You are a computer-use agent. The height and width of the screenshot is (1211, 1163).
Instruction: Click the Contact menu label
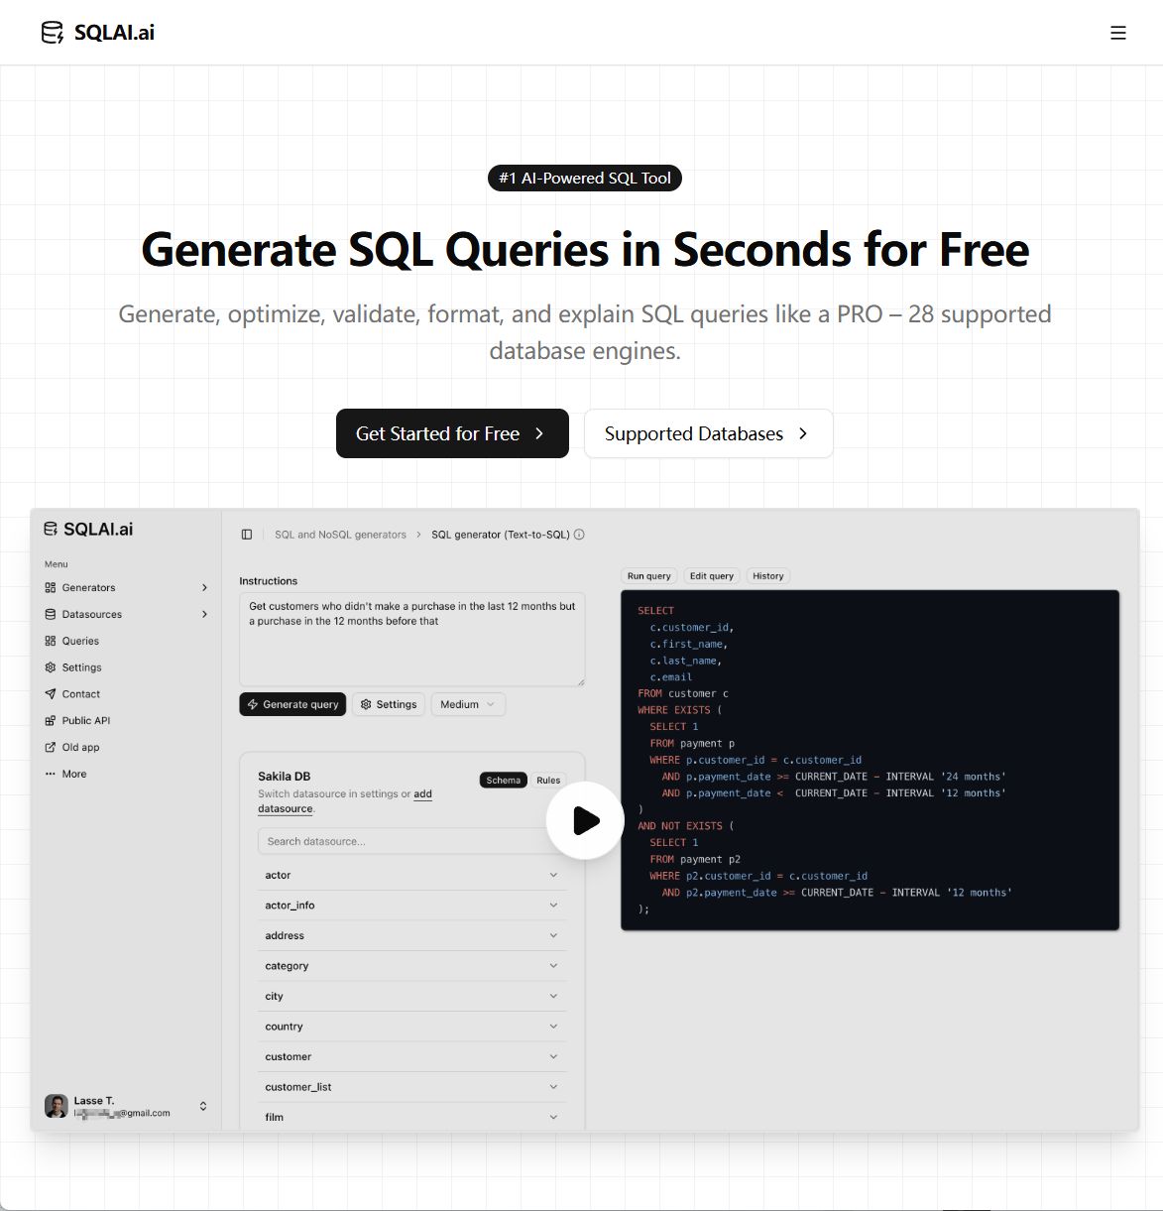click(81, 694)
